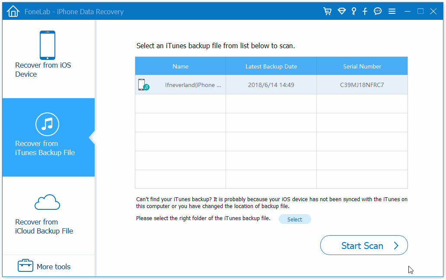Click the device icon in Ifneverland backup row
The image size is (446, 280).
[143, 85]
